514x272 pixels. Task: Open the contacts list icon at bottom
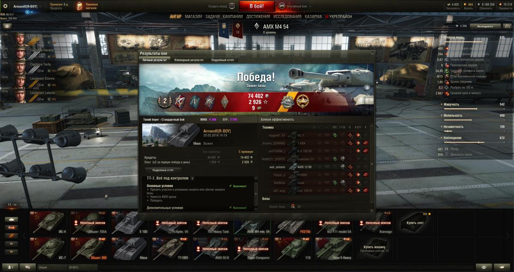(x=10, y=267)
